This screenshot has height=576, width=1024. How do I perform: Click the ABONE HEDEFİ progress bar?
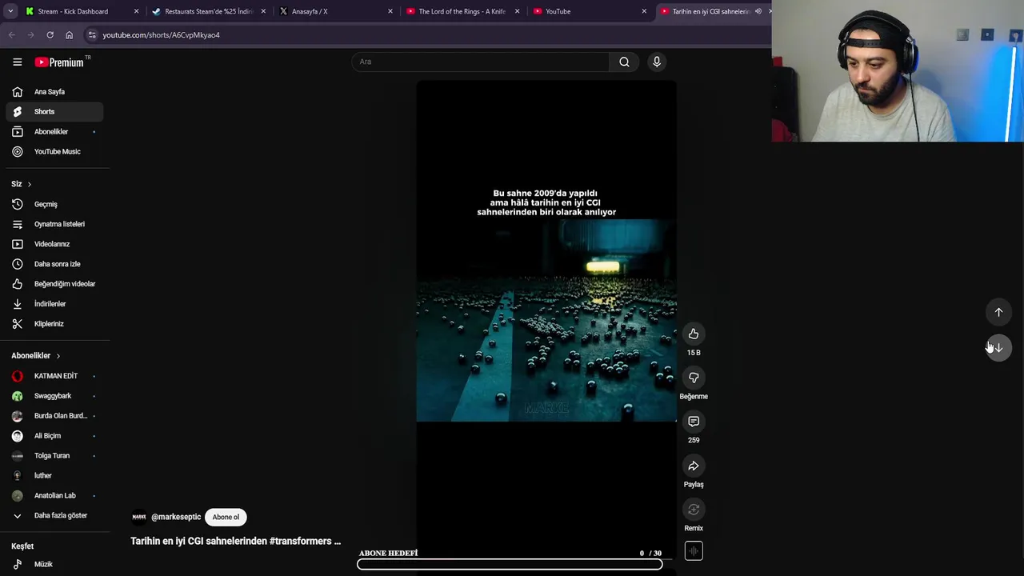[510, 564]
